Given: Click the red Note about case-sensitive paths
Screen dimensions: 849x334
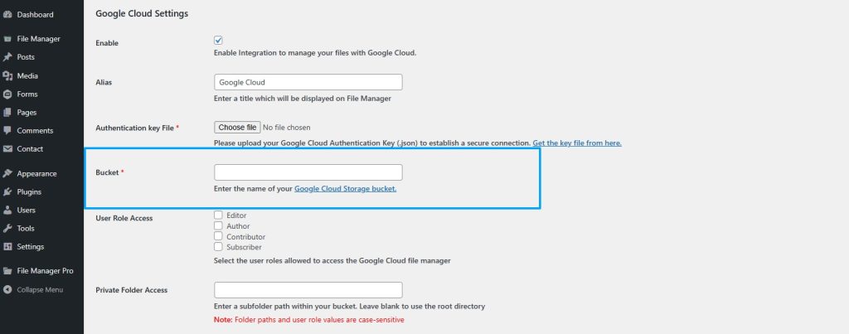Looking at the screenshot, I should coord(308,320).
